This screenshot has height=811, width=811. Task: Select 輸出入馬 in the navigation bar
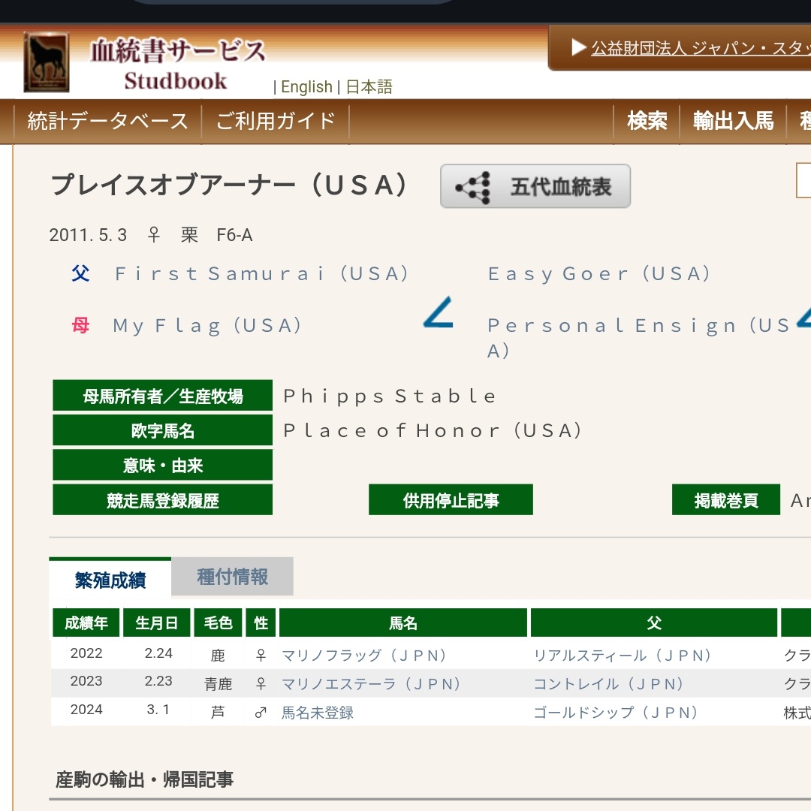tap(733, 121)
